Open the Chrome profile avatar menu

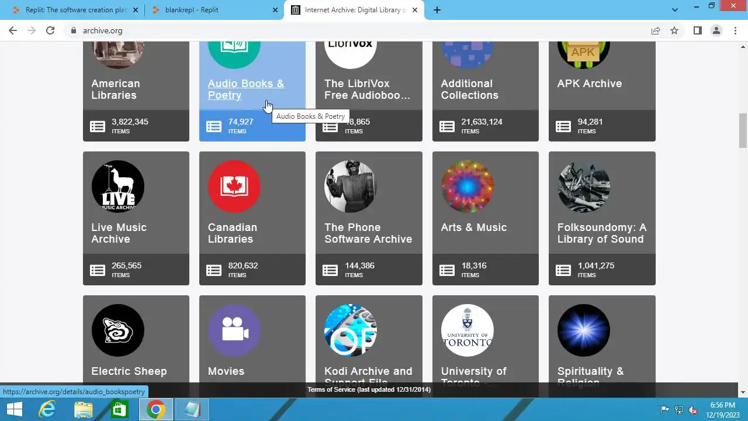coord(716,30)
